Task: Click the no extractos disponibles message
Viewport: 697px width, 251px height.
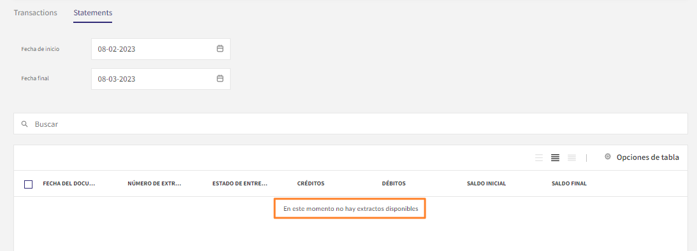Action: pos(350,208)
